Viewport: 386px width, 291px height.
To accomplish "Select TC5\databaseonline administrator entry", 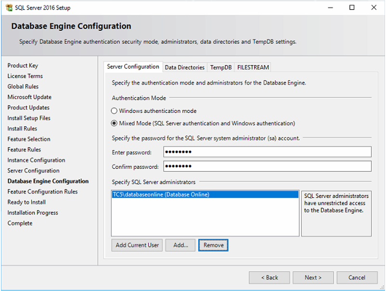I will 205,195.
